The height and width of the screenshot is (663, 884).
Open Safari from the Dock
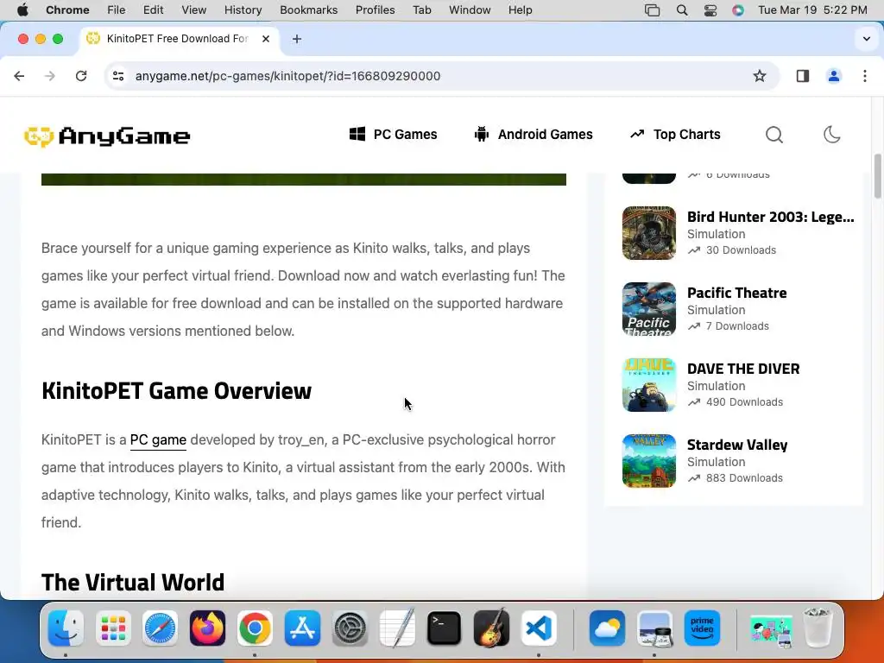pos(160,628)
